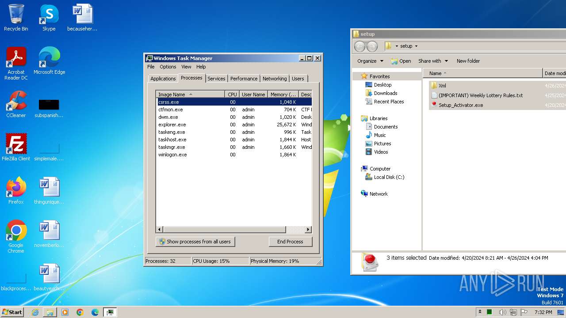Open the Firefox desktop shortcut
Viewport: 566px width, 318px height.
click(x=16, y=191)
